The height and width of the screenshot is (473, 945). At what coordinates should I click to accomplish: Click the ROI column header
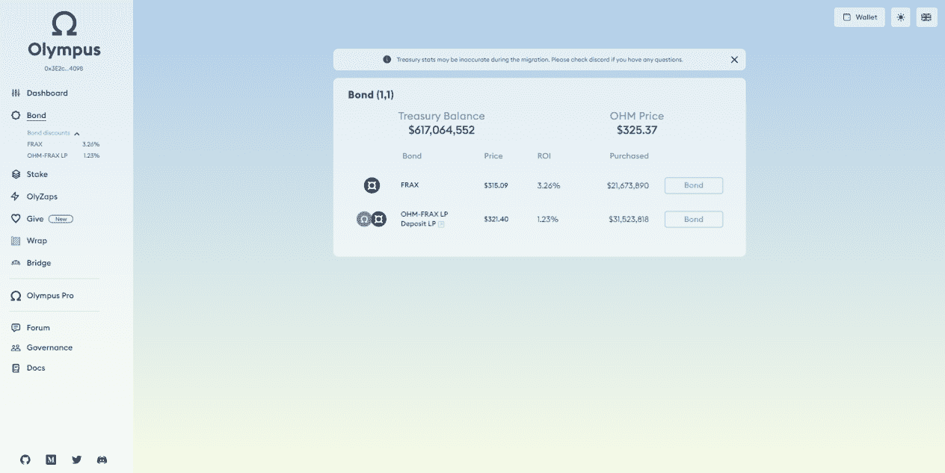point(544,156)
